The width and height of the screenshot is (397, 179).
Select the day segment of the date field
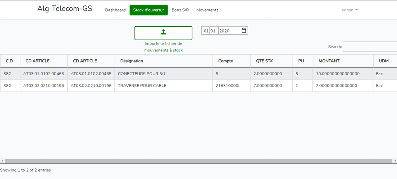pos(206,31)
